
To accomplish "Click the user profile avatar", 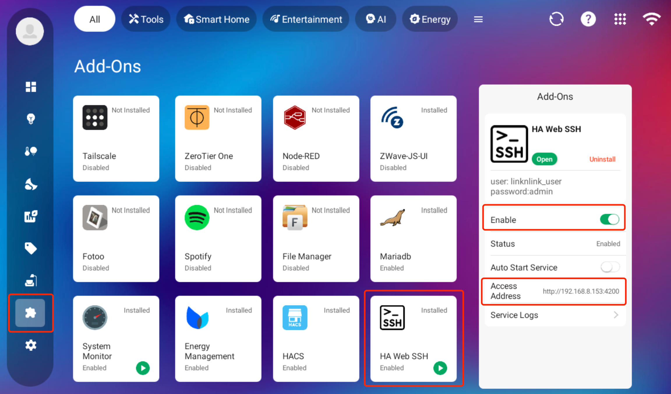I will [x=30, y=31].
